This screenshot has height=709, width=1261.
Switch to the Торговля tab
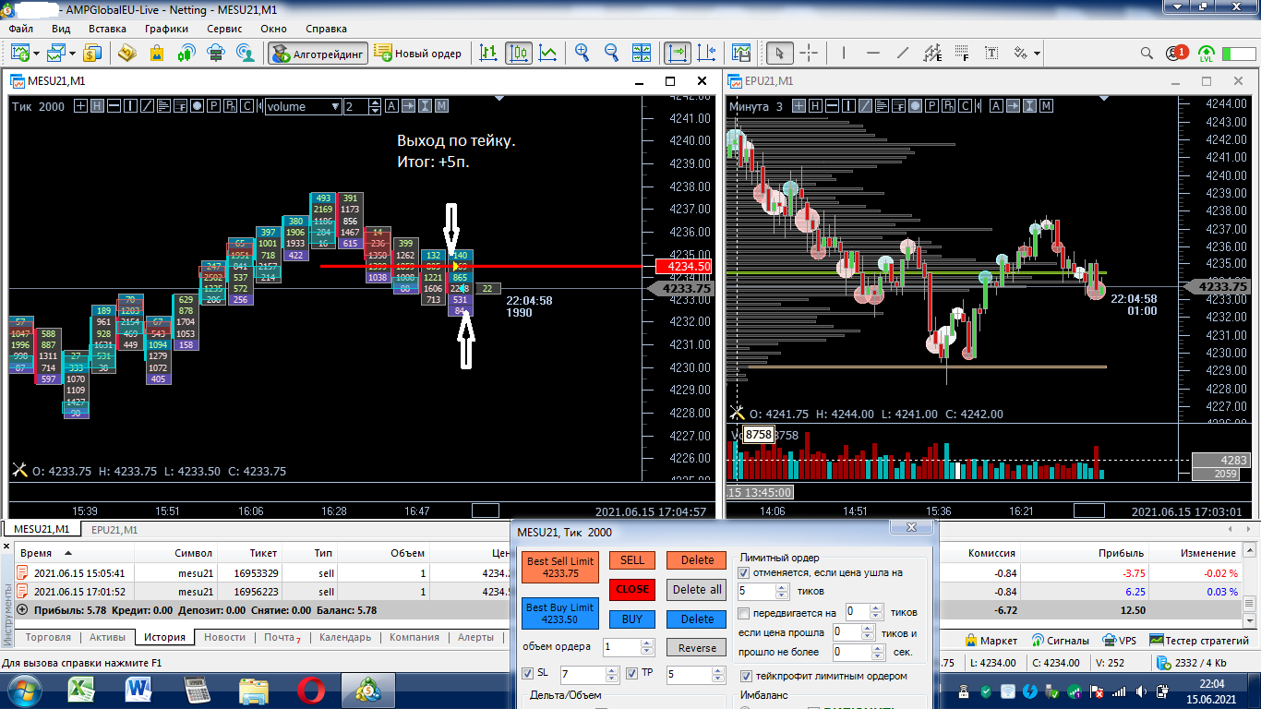pyautogui.click(x=49, y=637)
